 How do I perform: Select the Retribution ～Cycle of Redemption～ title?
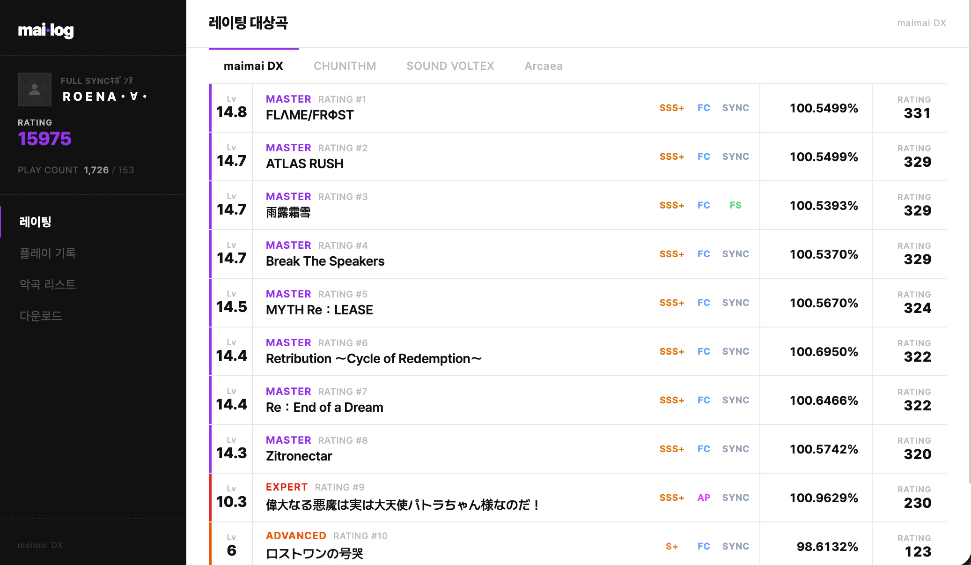click(374, 358)
